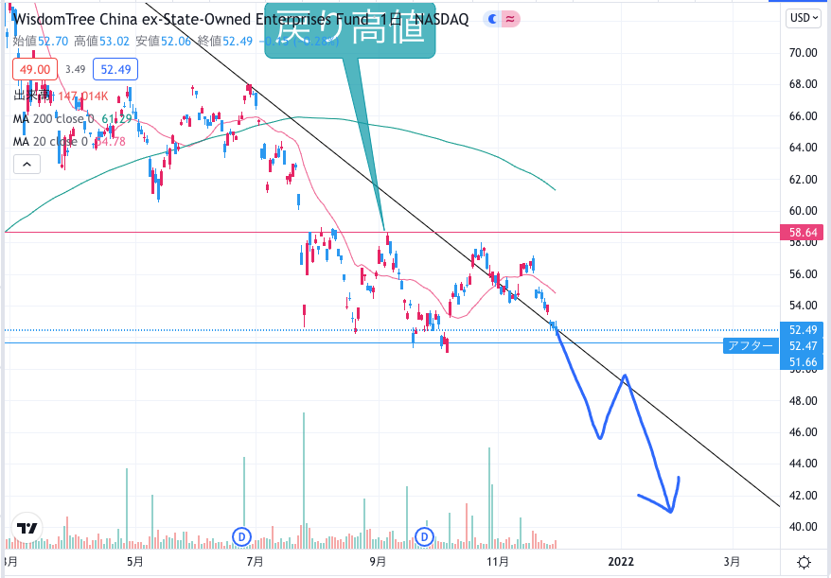Open chart settings gear icon
The height and width of the screenshot is (578, 831).
pyautogui.click(x=804, y=562)
